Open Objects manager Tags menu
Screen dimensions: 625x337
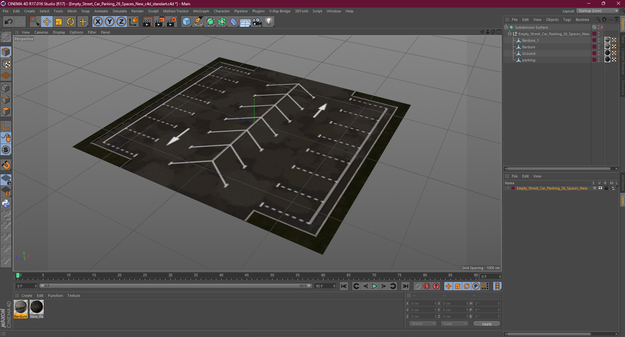pos(567,20)
